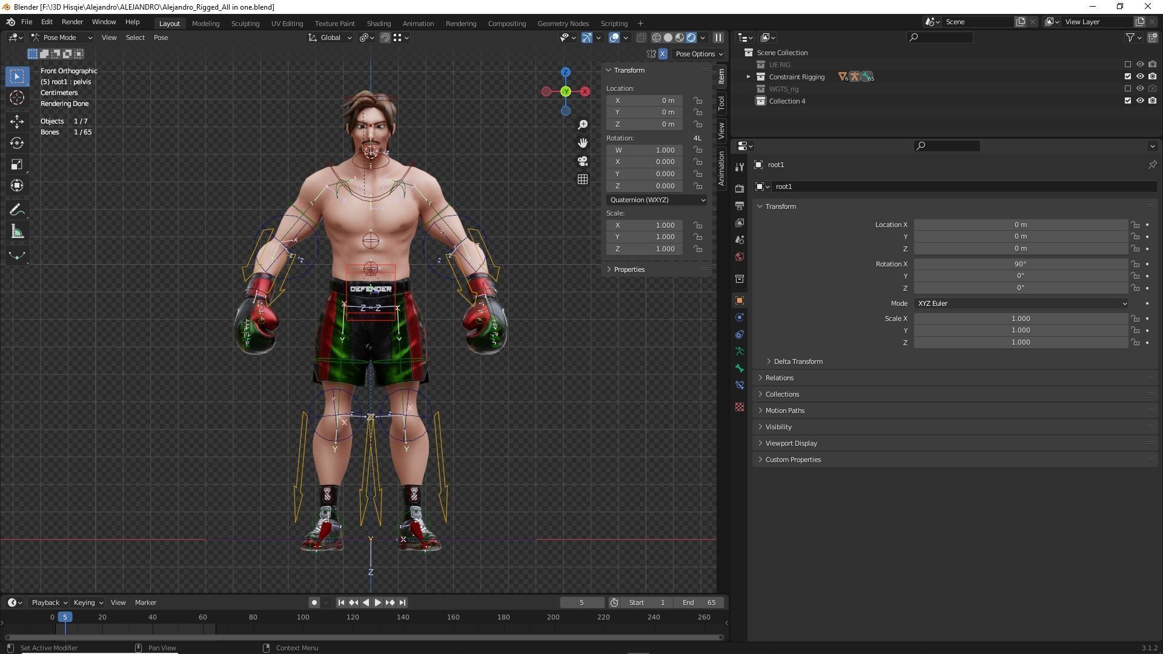Image resolution: width=1163 pixels, height=654 pixels.
Task: Click the camera view icon in viewport
Action: click(x=582, y=161)
